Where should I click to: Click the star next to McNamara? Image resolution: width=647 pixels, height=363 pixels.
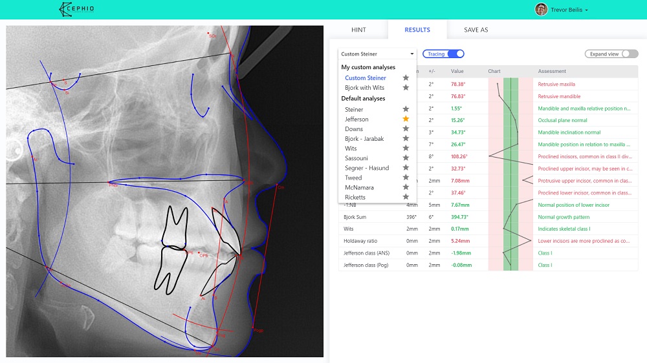(406, 187)
